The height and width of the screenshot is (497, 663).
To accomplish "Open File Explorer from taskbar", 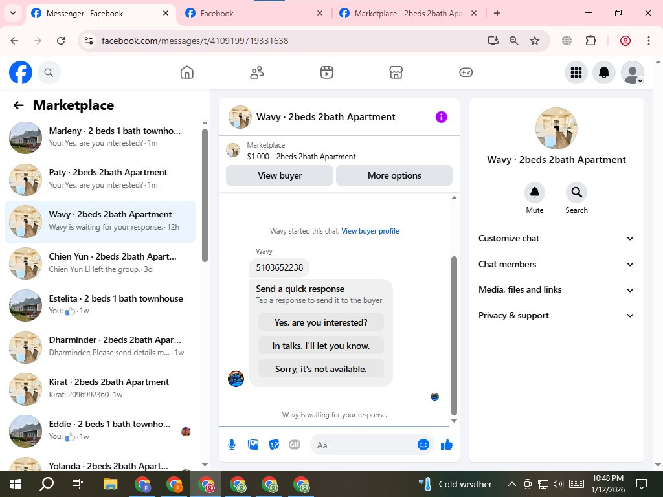I will point(110,484).
